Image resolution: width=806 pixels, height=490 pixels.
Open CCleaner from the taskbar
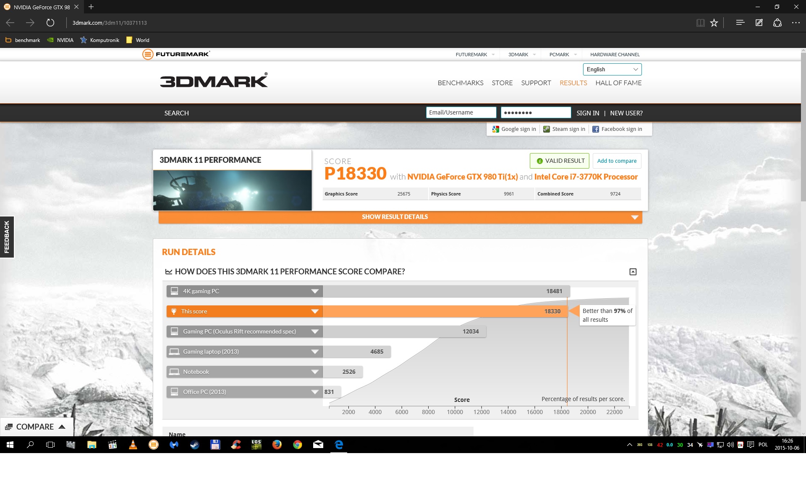pyautogui.click(x=236, y=445)
